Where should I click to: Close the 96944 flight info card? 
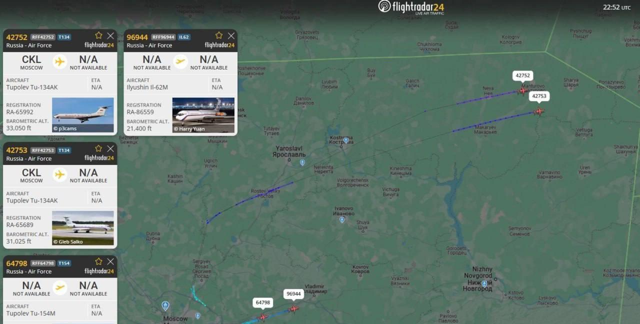pos(231,35)
